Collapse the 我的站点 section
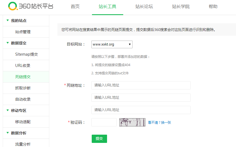236x147 pixels. click(26, 21)
